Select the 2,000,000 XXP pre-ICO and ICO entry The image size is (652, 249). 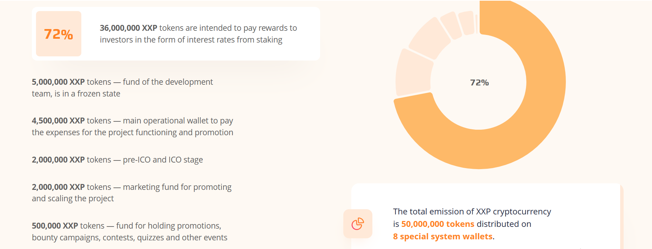click(x=117, y=160)
